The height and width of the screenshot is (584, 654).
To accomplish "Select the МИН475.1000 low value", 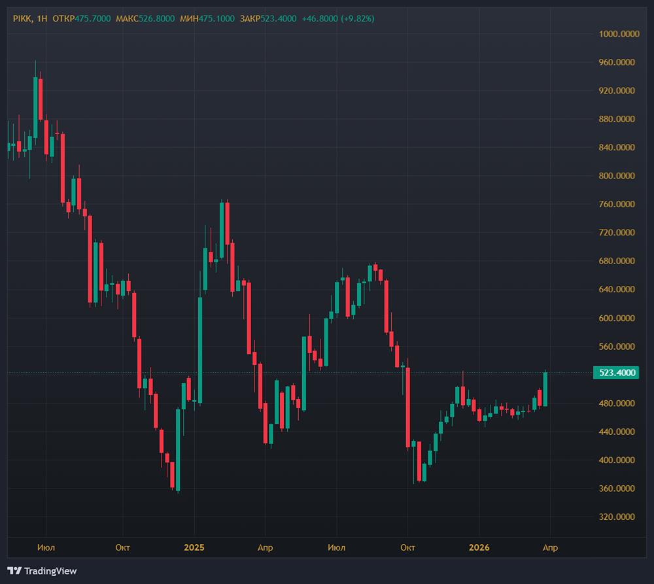I will pos(207,19).
